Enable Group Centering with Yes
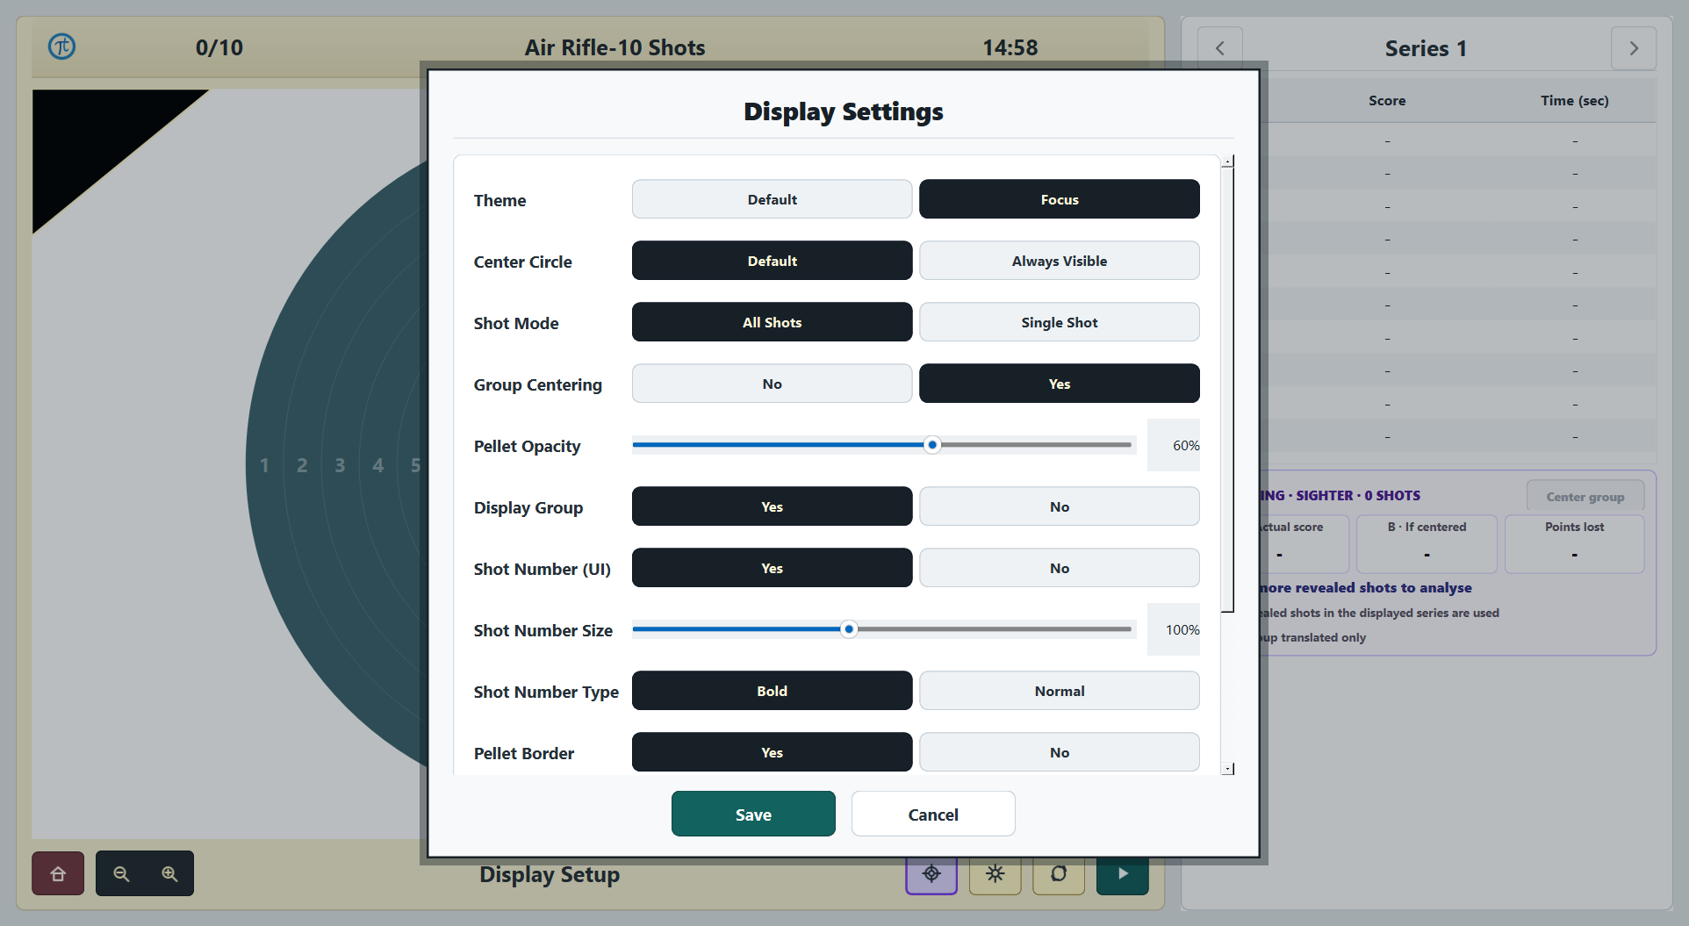Viewport: 1689px width, 926px height. [1060, 384]
